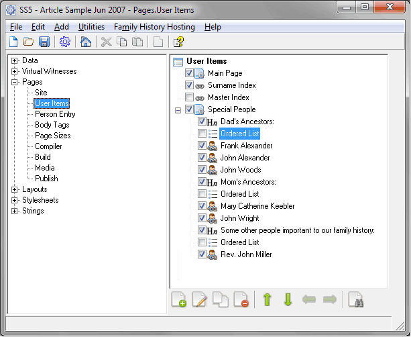Click the add new item icon
411x337 pixels.
[179, 299]
